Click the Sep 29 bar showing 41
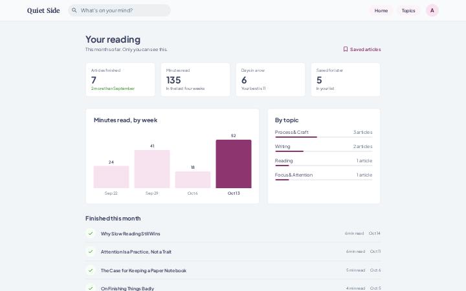This screenshot has width=466, height=291. pyautogui.click(x=152, y=169)
